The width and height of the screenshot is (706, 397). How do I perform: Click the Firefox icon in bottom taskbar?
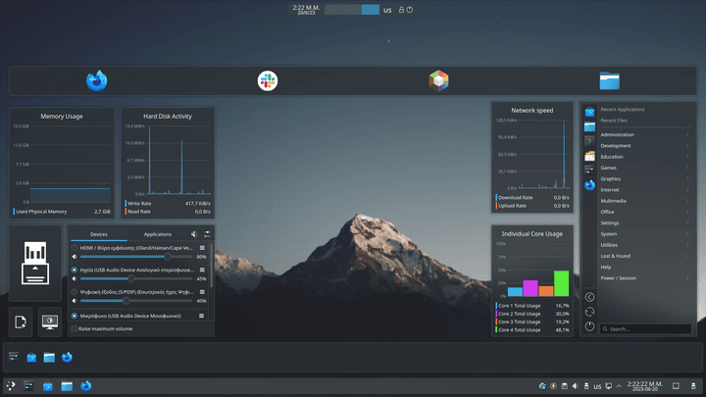tap(86, 386)
